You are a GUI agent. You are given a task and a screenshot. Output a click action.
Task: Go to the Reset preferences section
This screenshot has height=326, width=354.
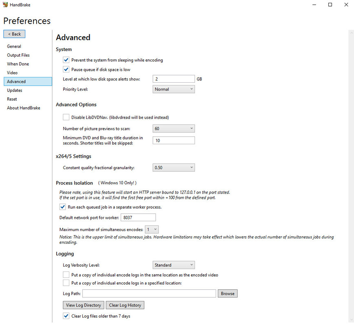(x=12, y=99)
